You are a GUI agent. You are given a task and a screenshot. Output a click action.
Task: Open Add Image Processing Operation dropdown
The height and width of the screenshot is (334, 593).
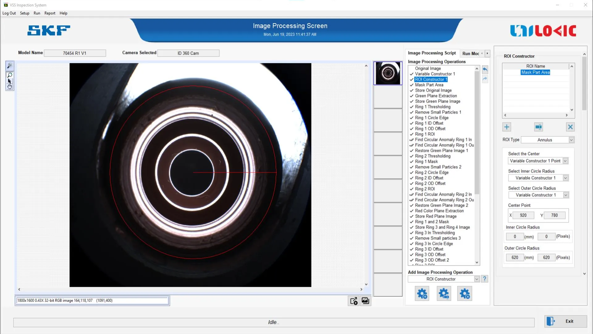(x=477, y=279)
